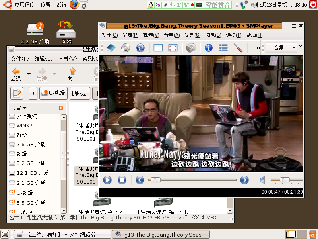The image size is (318, 239).
Task: Click the volume icon in top panel
Action: click(x=254, y=5)
